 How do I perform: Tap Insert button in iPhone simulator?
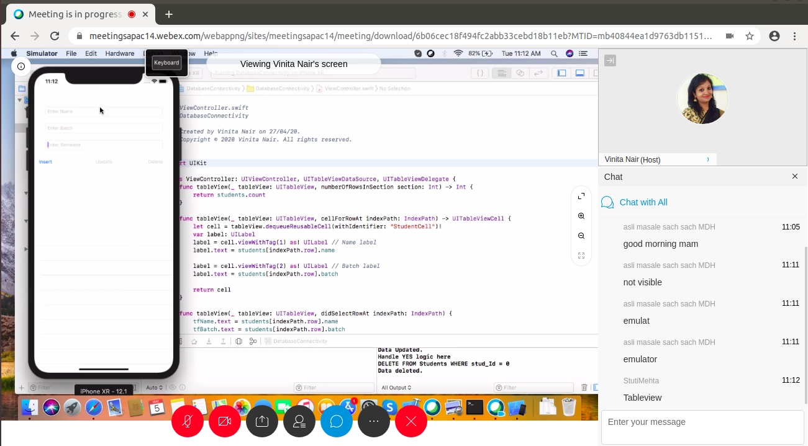[x=45, y=162]
